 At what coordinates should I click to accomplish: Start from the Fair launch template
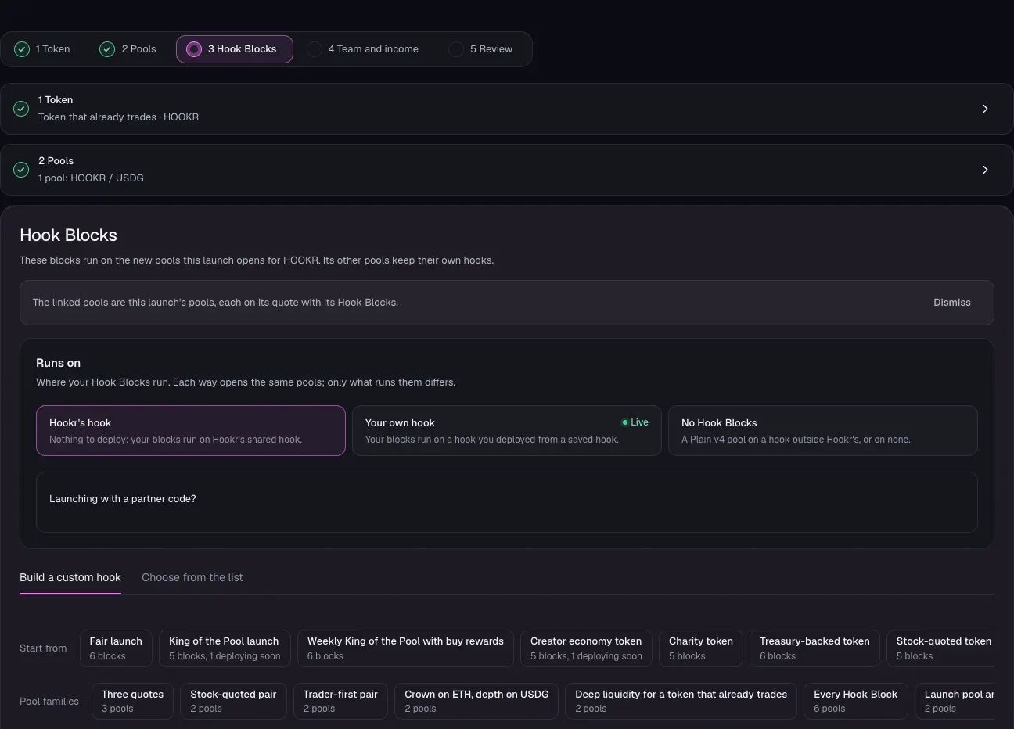pyautogui.click(x=116, y=648)
